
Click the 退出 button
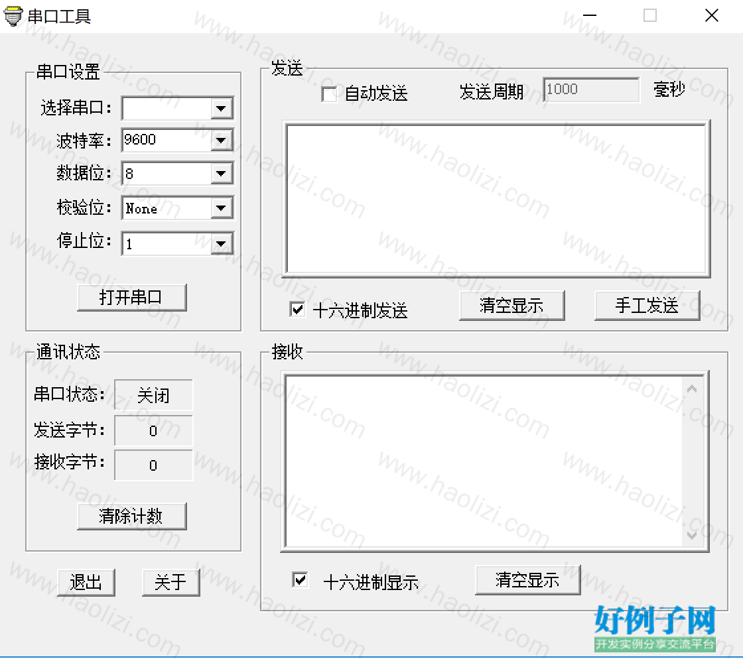click(86, 582)
